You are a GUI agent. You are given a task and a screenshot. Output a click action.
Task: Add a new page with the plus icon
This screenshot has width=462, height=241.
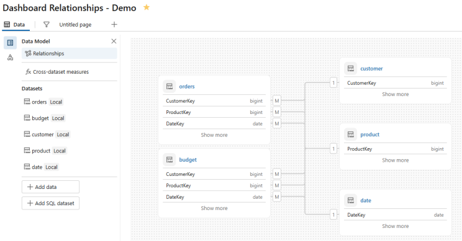[114, 25]
